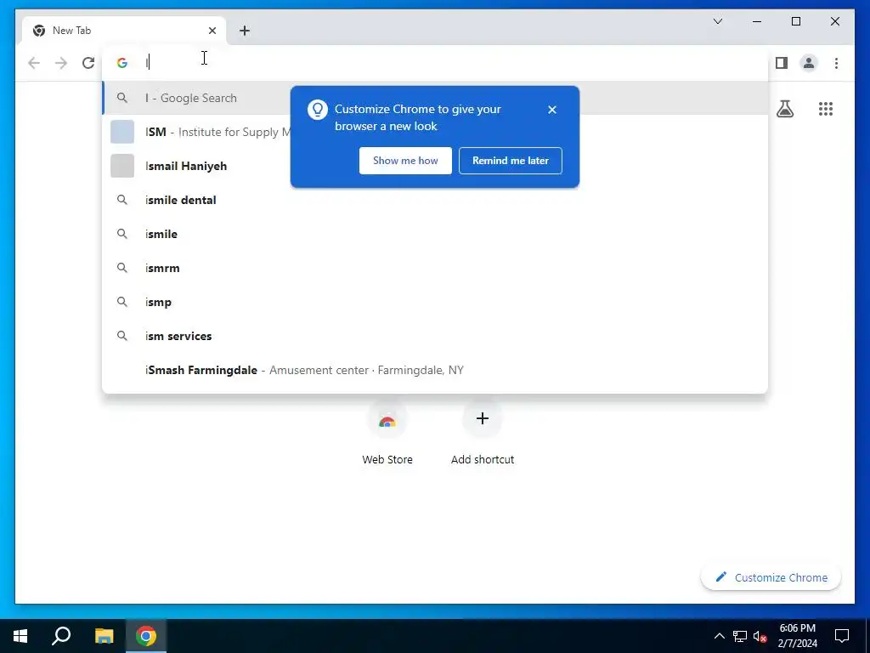Open File Explorer from taskbar
Viewport: 870px width, 653px height.
(104, 636)
